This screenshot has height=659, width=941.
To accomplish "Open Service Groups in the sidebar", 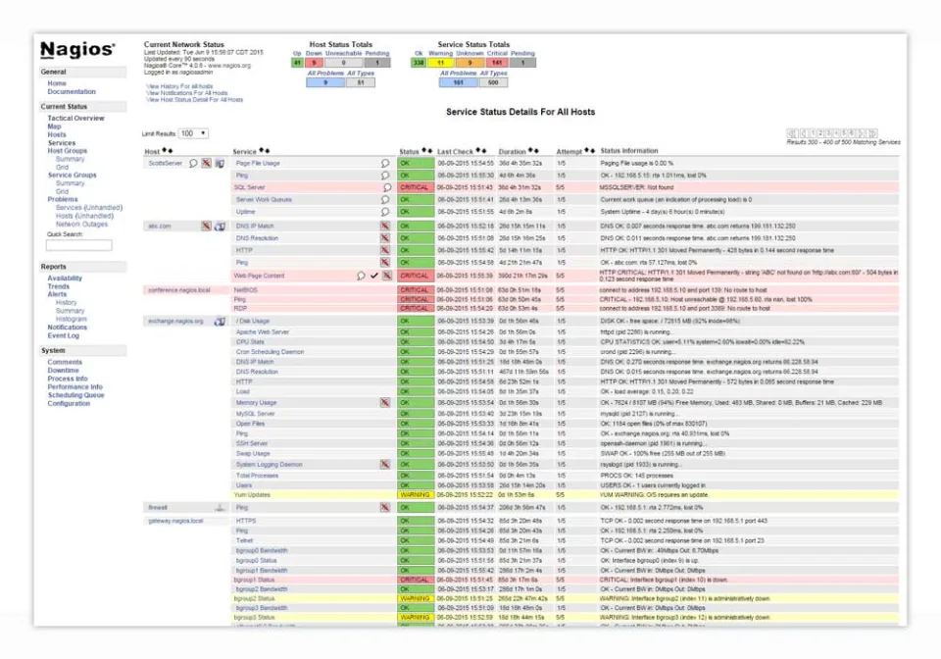I will coord(72,176).
